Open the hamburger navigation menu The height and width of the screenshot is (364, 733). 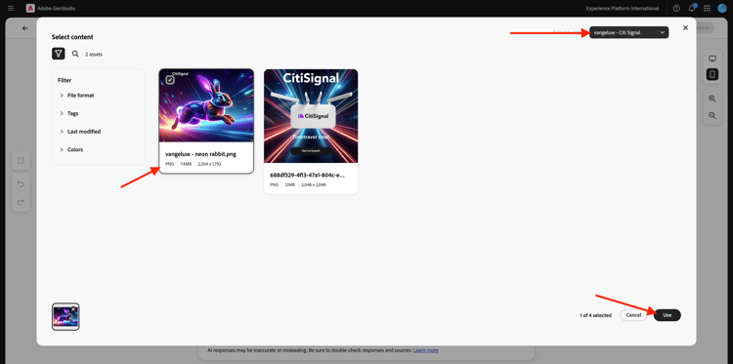(x=11, y=8)
